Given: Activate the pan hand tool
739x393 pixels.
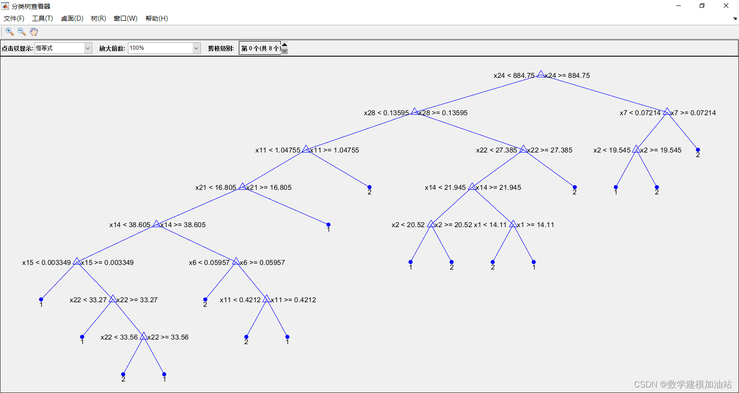Looking at the screenshot, I should (34, 31).
